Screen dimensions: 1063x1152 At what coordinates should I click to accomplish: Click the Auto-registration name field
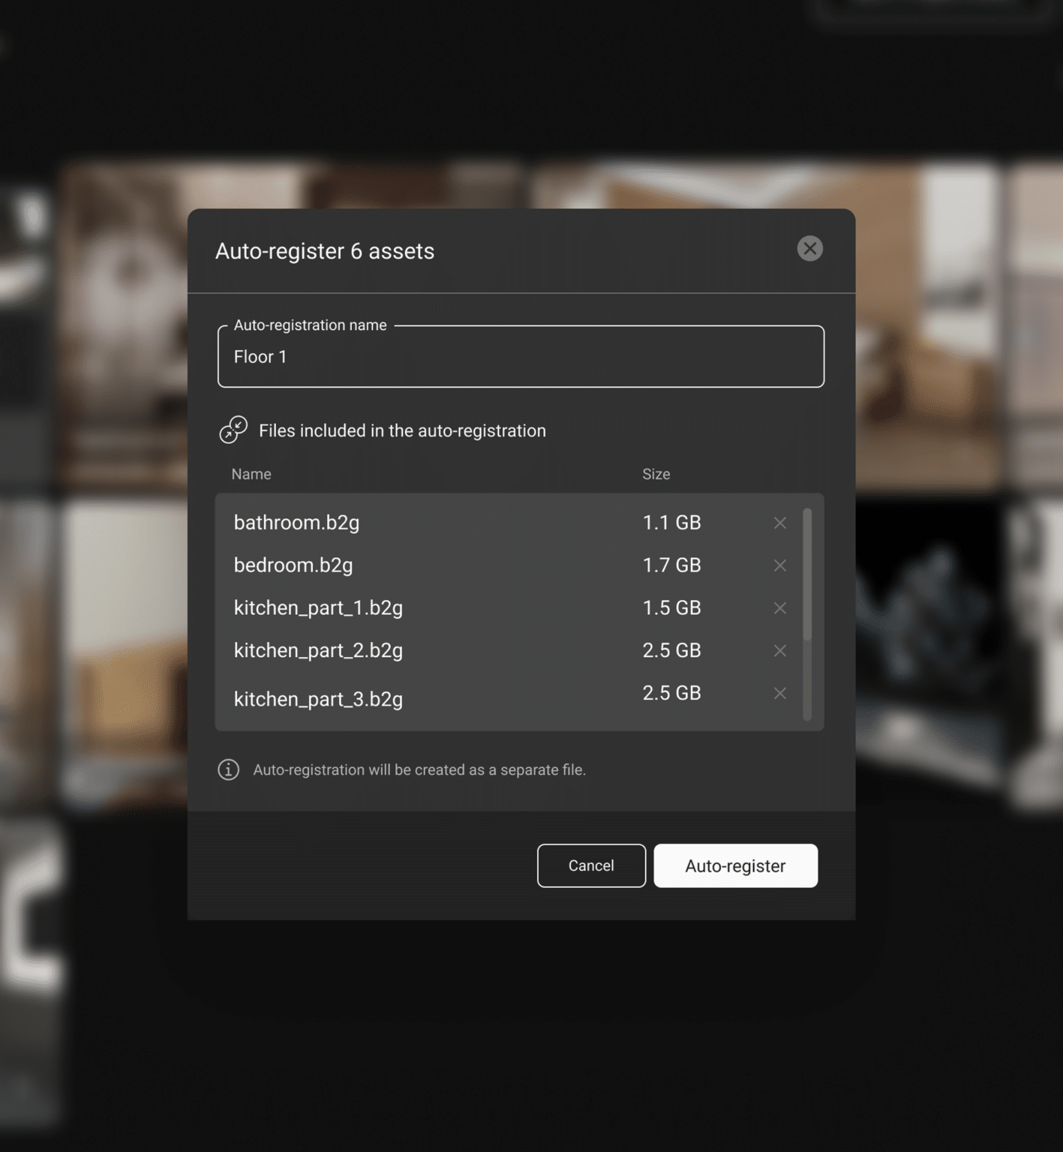point(521,357)
